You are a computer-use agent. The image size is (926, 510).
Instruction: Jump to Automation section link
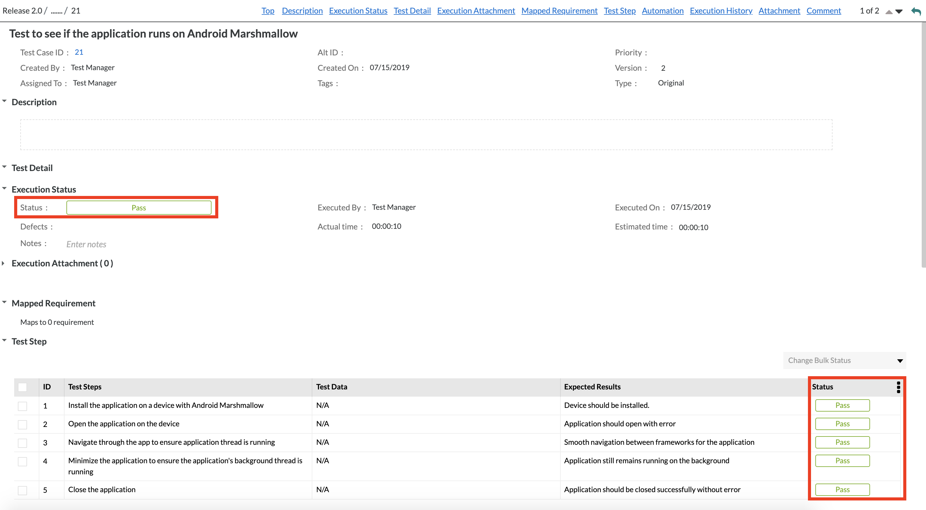click(x=662, y=11)
